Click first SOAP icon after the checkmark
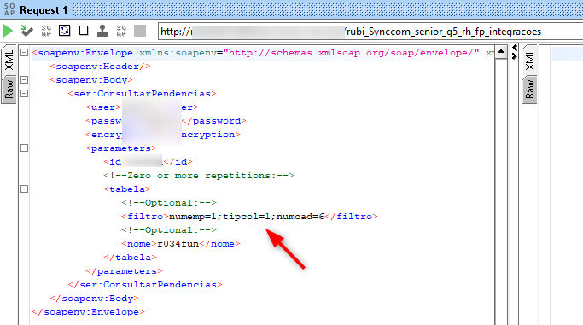 coord(46,31)
